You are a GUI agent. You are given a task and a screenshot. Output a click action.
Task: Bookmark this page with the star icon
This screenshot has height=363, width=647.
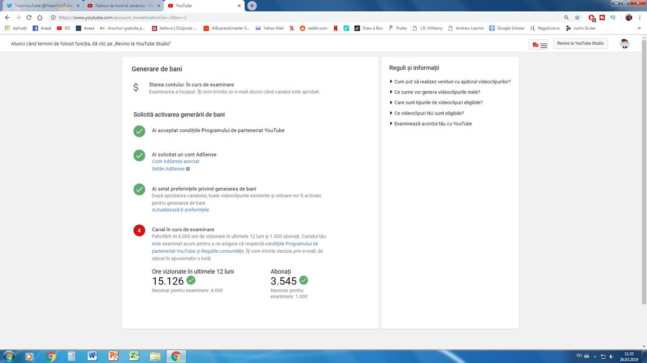coord(577,17)
